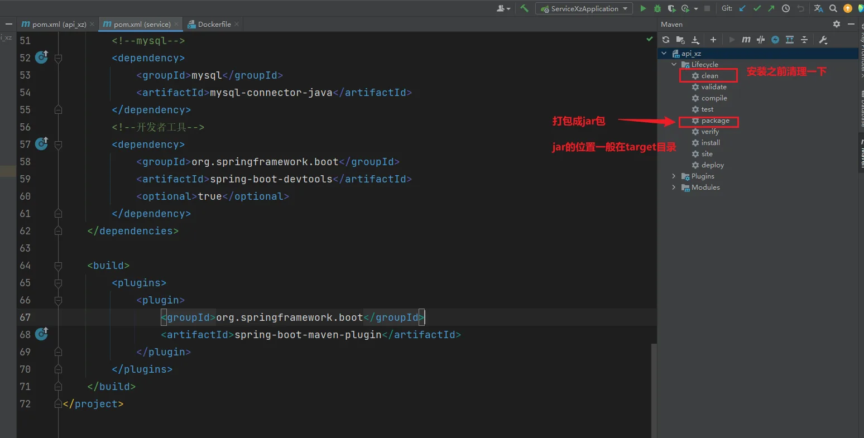Run ServiceXzApplication with the green play button
This screenshot has width=864, height=438.
pyautogui.click(x=643, y=8)
